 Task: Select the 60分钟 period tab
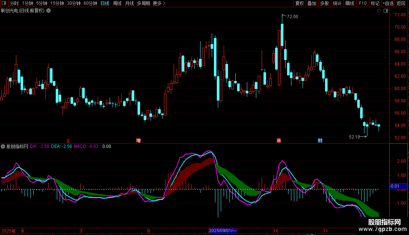(90, 3)
